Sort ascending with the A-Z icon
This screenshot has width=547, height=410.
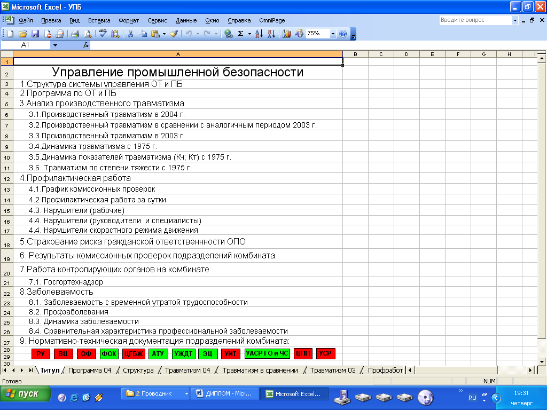tap(259, 34)
